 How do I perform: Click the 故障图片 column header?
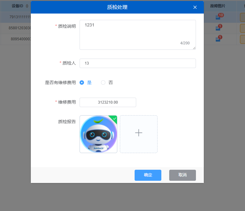point(218,6)
